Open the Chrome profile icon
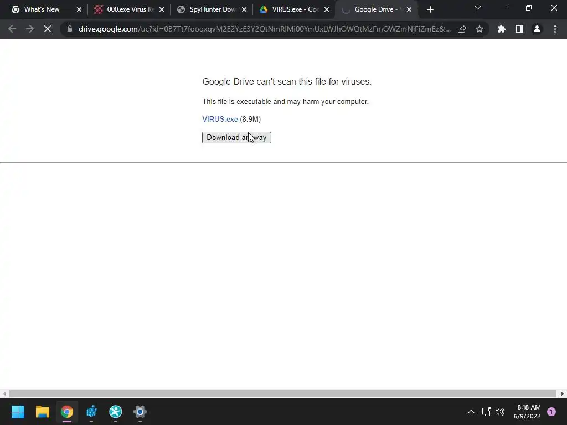The image size is (567, 425). (537, 29)
